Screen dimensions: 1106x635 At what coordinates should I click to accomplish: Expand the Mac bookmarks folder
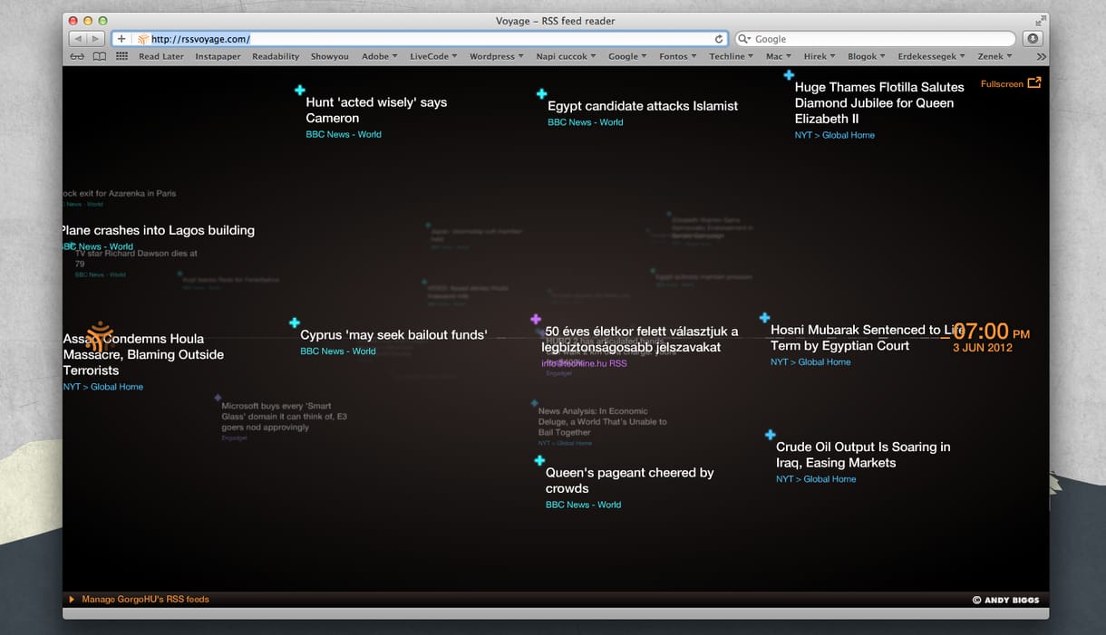click(779, 56)
